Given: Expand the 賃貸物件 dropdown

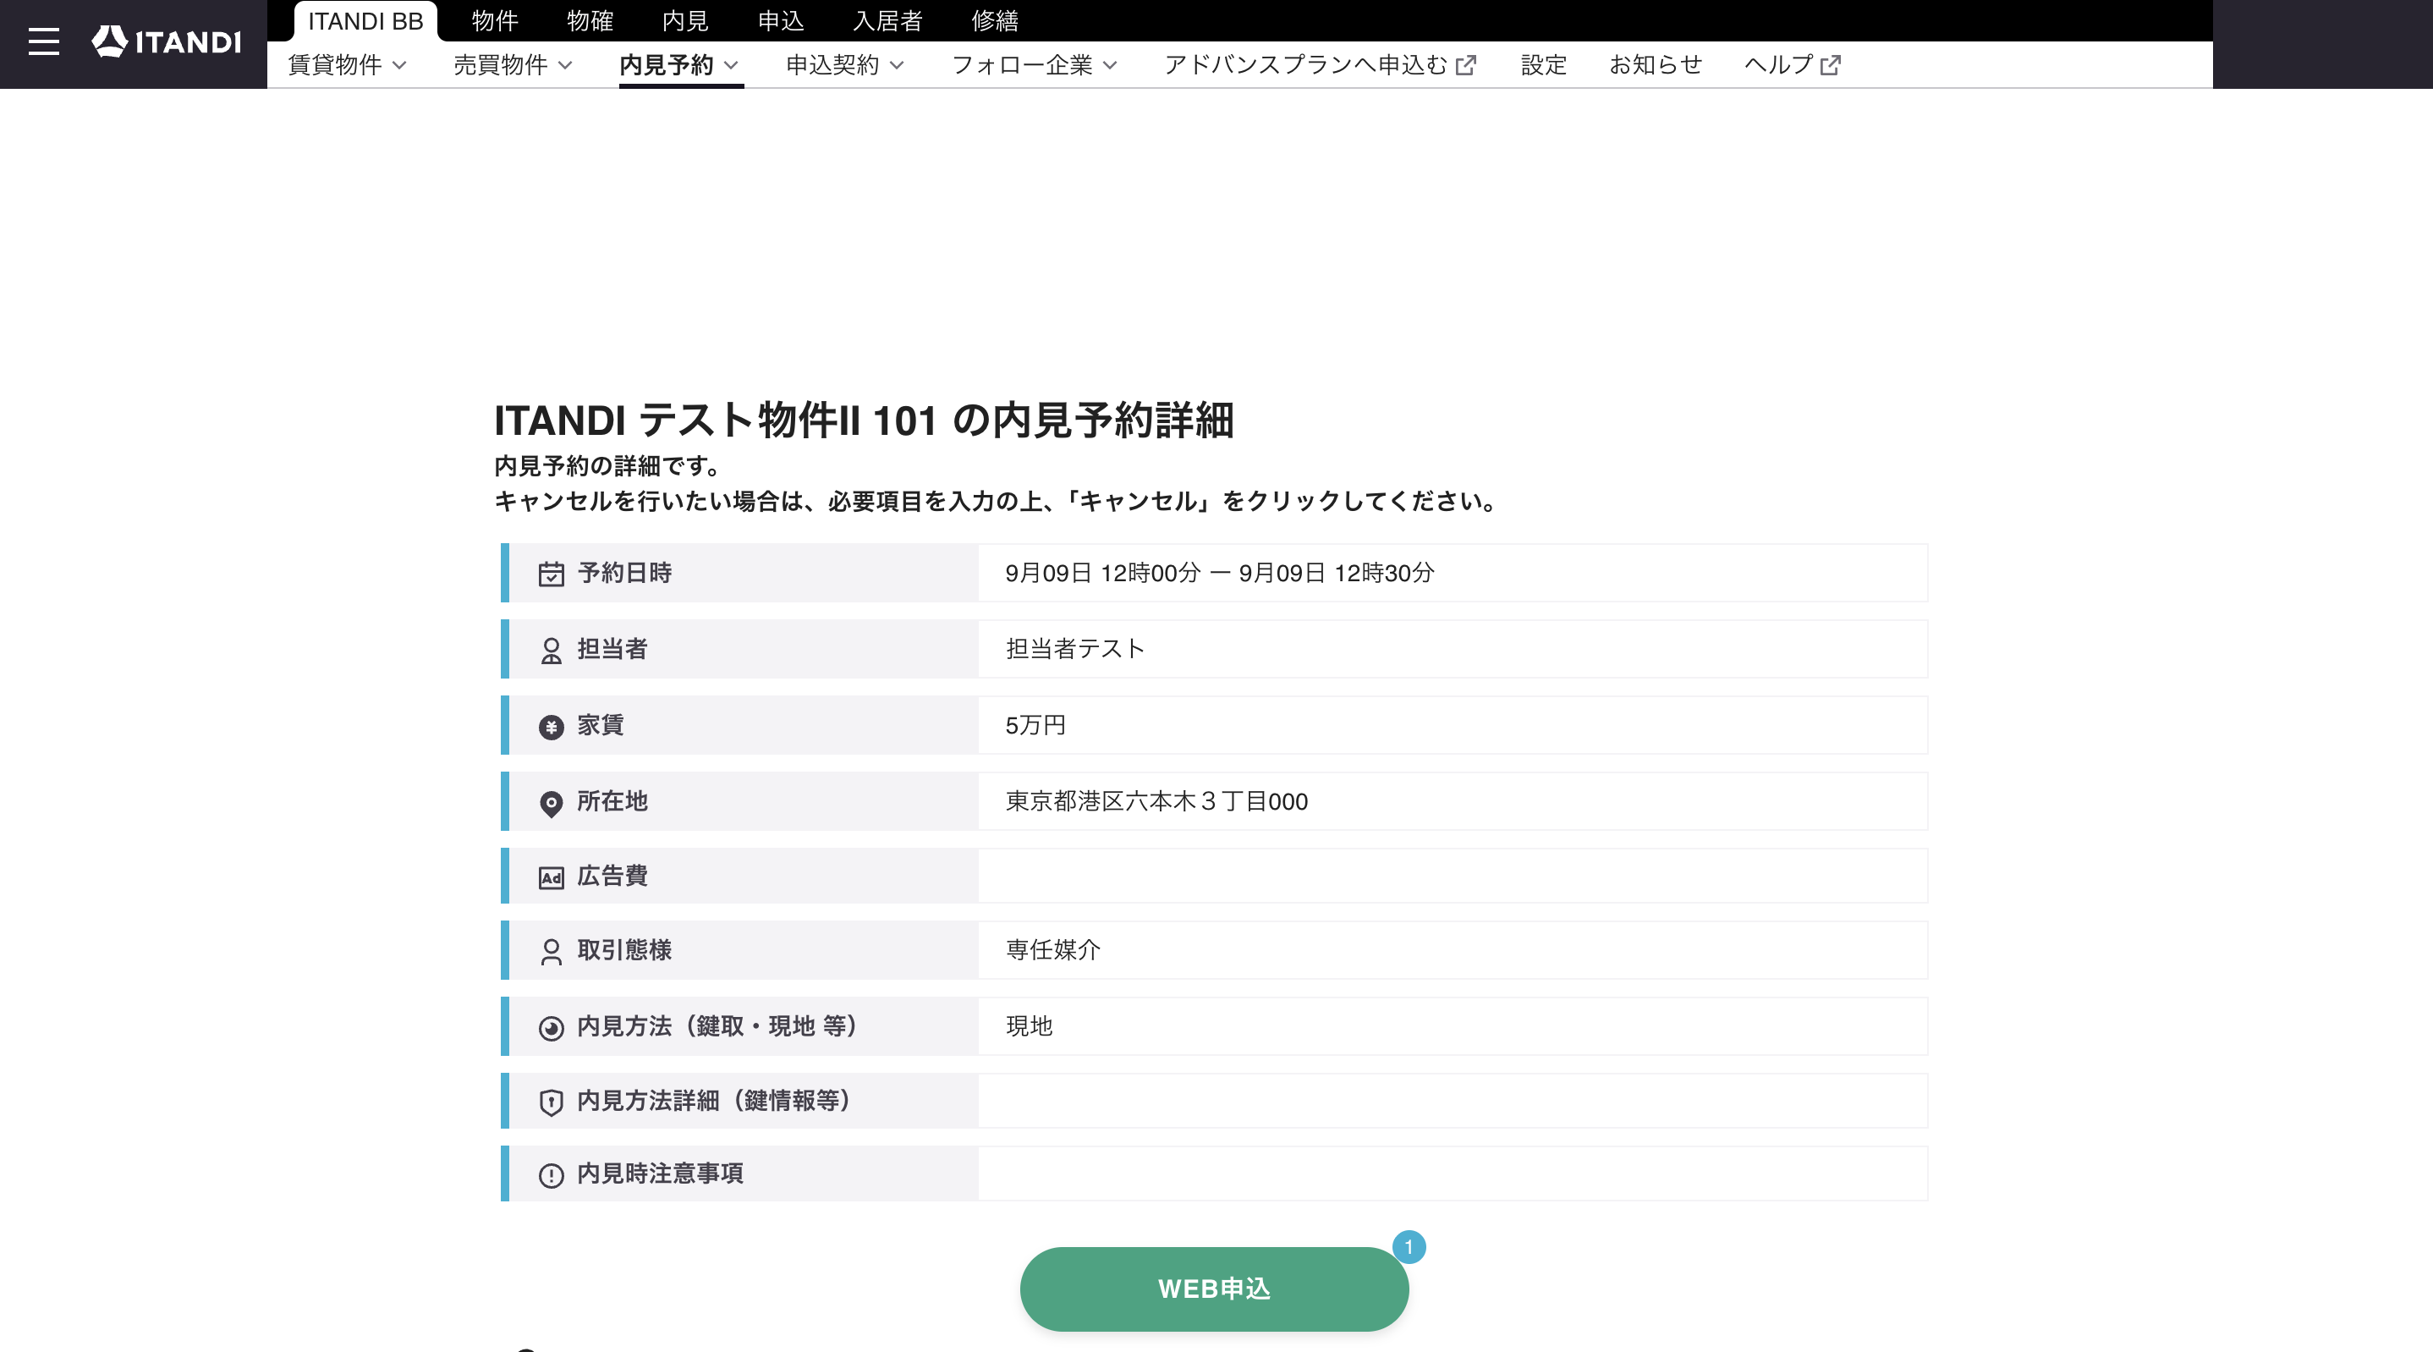Looking at the screenshot, I should (x=347, y=65).
